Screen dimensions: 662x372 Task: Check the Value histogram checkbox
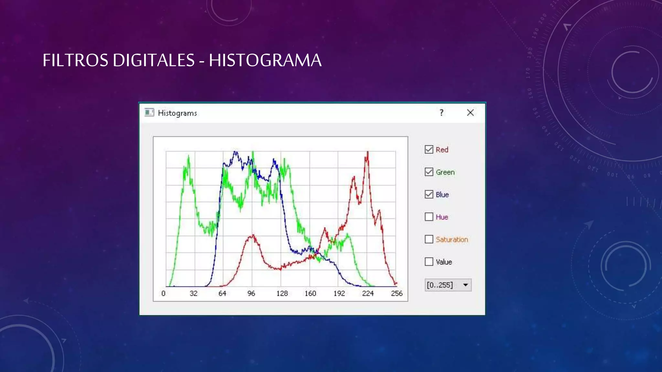coord(429,262)
